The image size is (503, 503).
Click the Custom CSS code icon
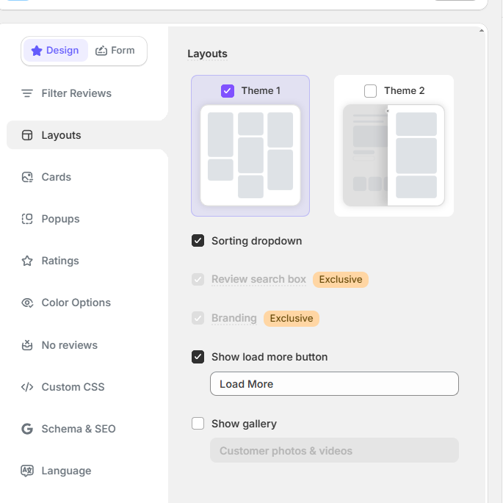(x=27, y=387)
